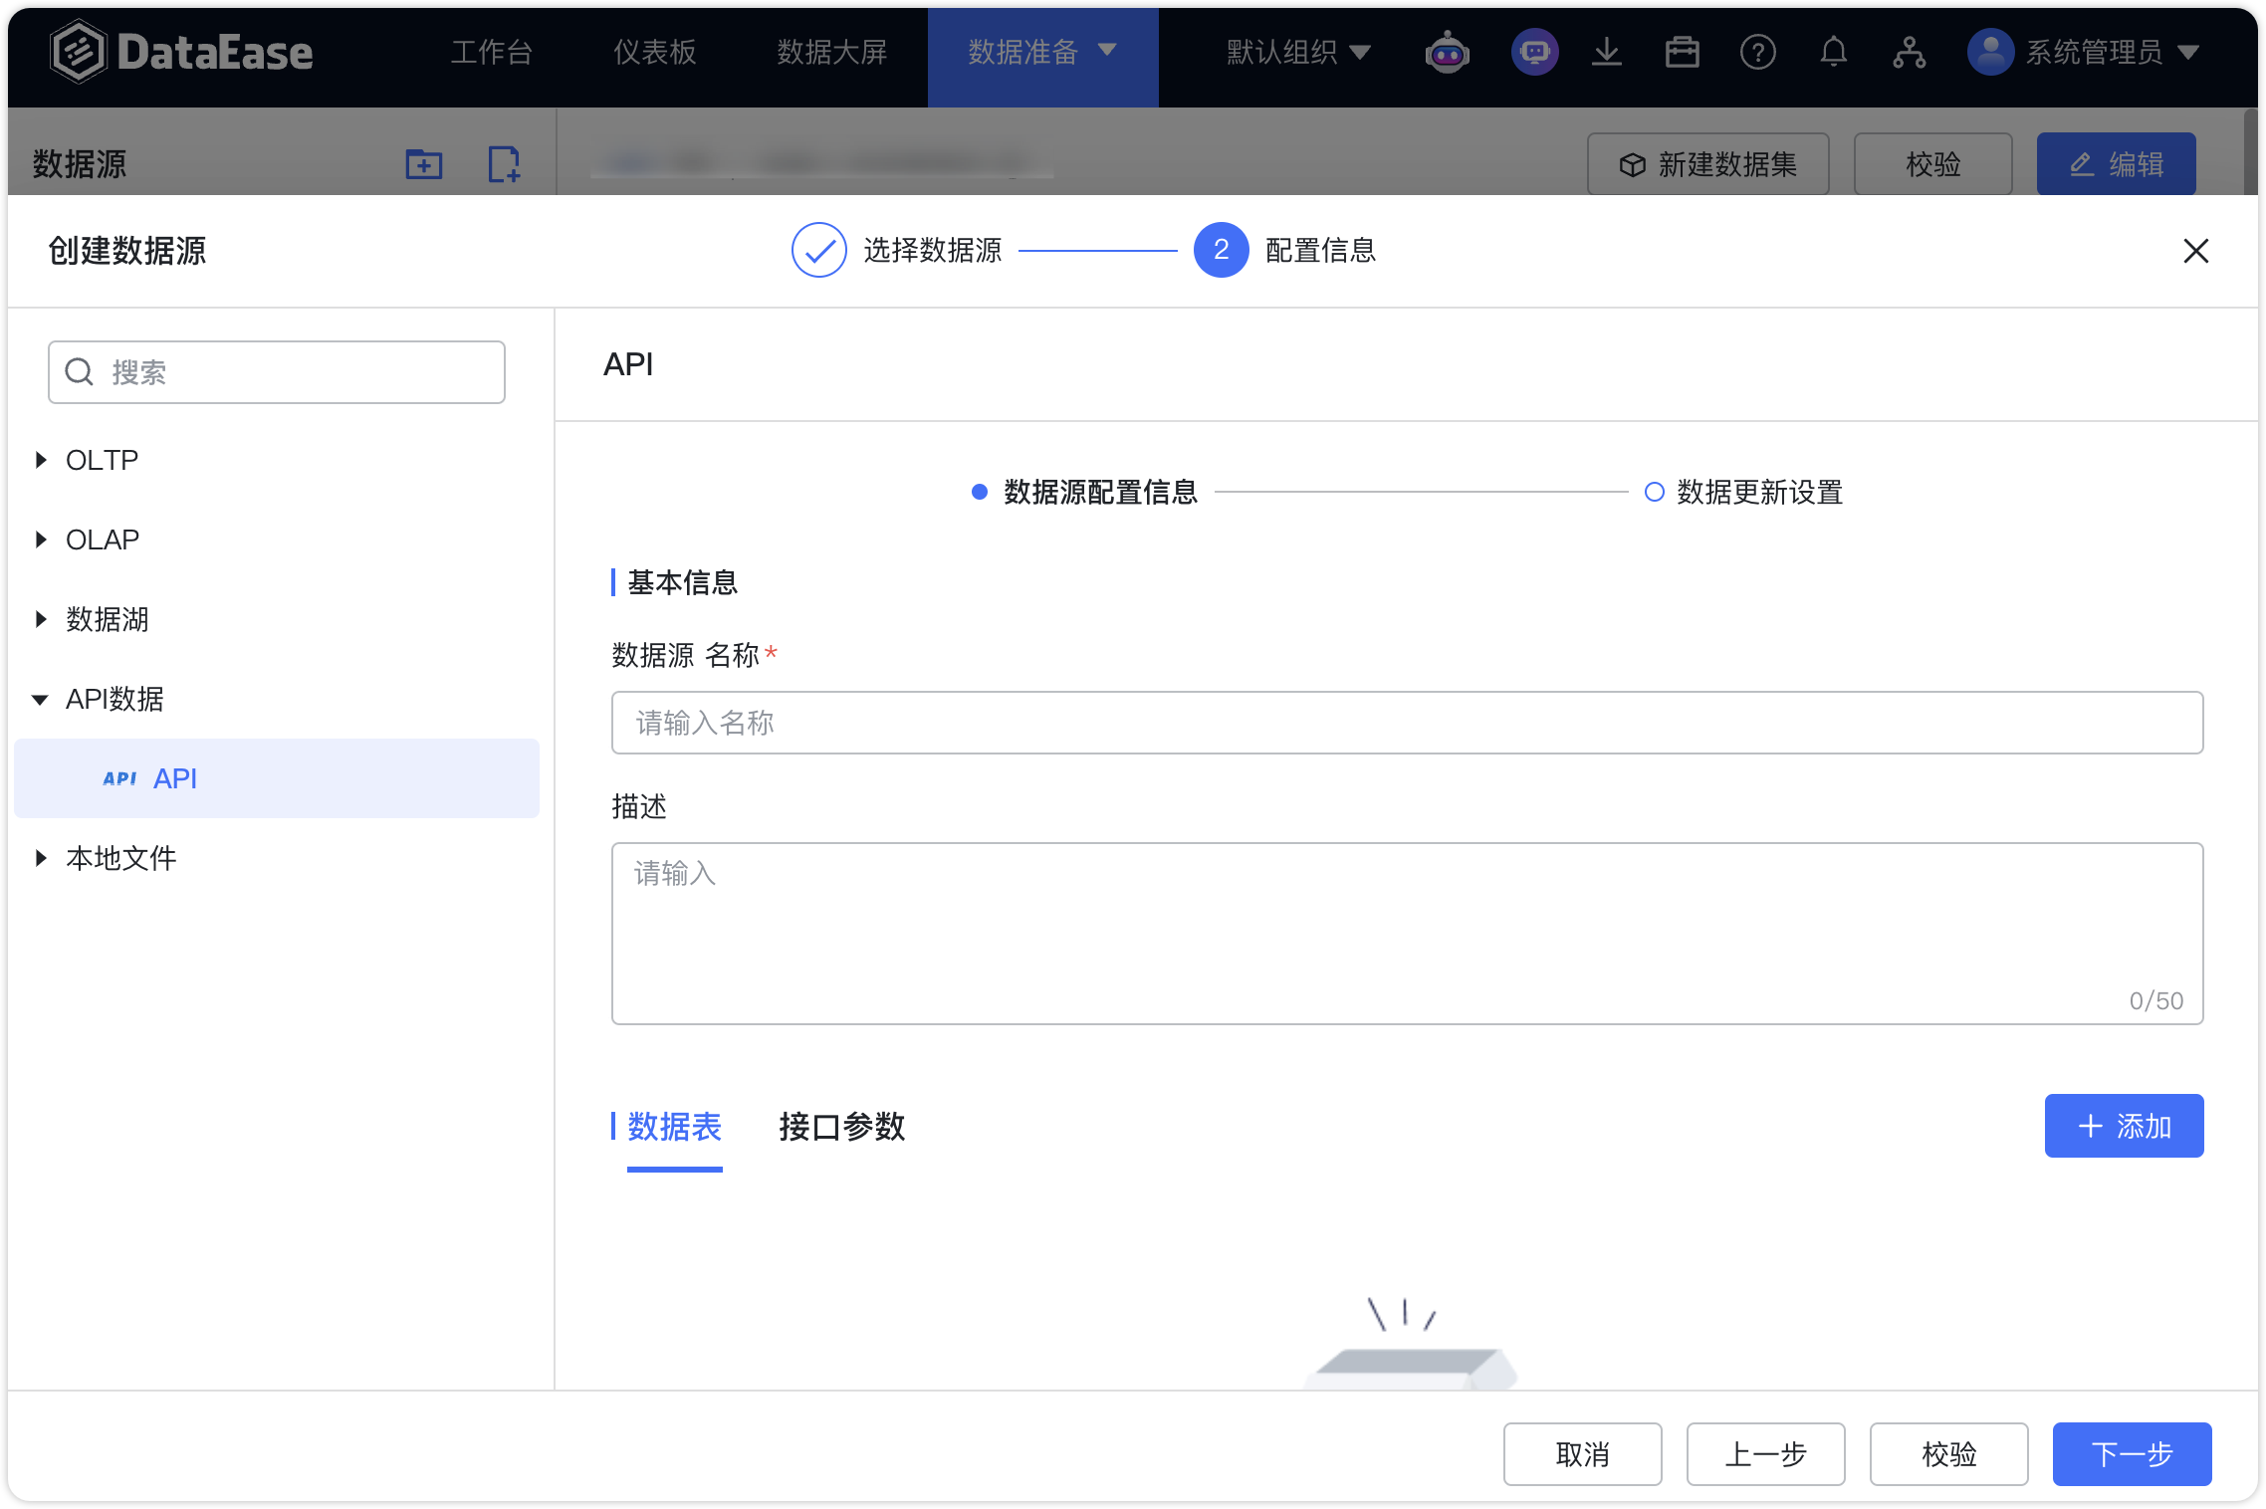Open the organization structure icon
This screenshot has height=1509, width=2266.
1910,52
